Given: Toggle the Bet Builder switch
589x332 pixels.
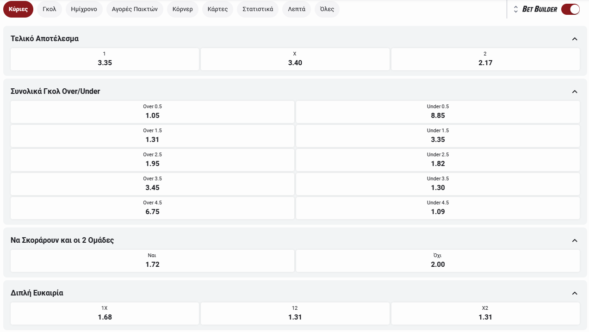Looking at the screenshot, I should click(570, 9).
